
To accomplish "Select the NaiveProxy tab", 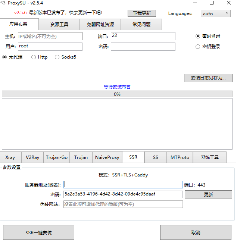I will pos(107,157).
